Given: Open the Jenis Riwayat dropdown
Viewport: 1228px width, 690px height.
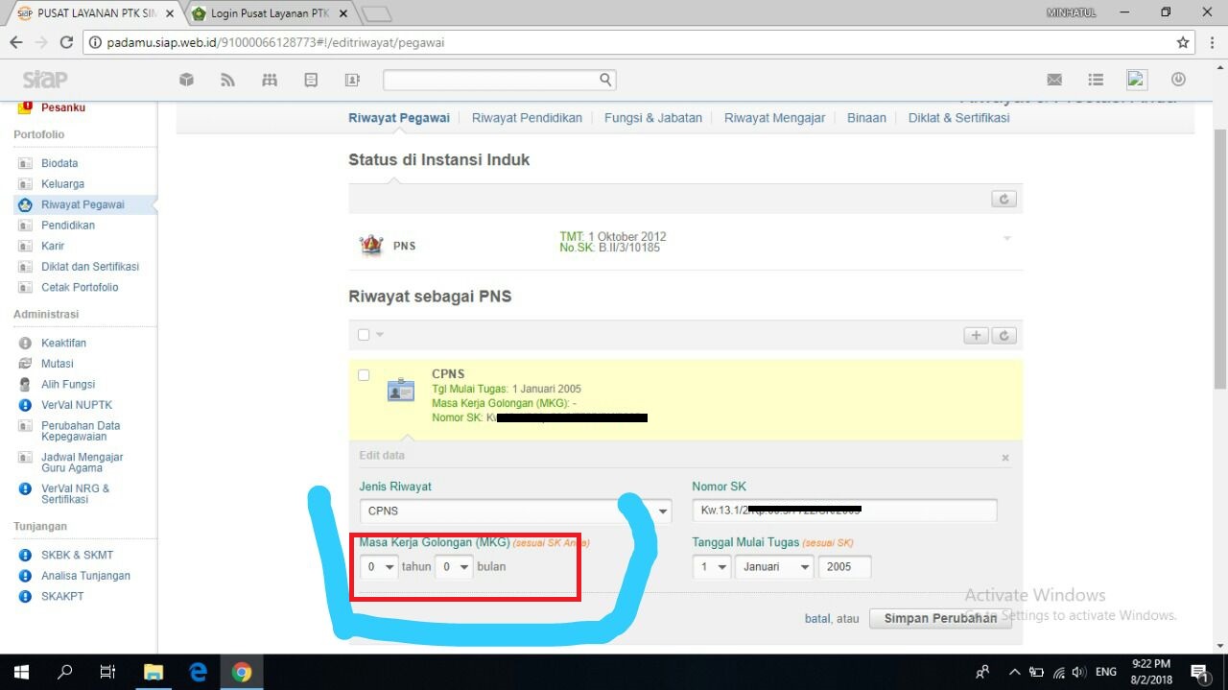Looking at the screenshot, I should coord(516,511).
